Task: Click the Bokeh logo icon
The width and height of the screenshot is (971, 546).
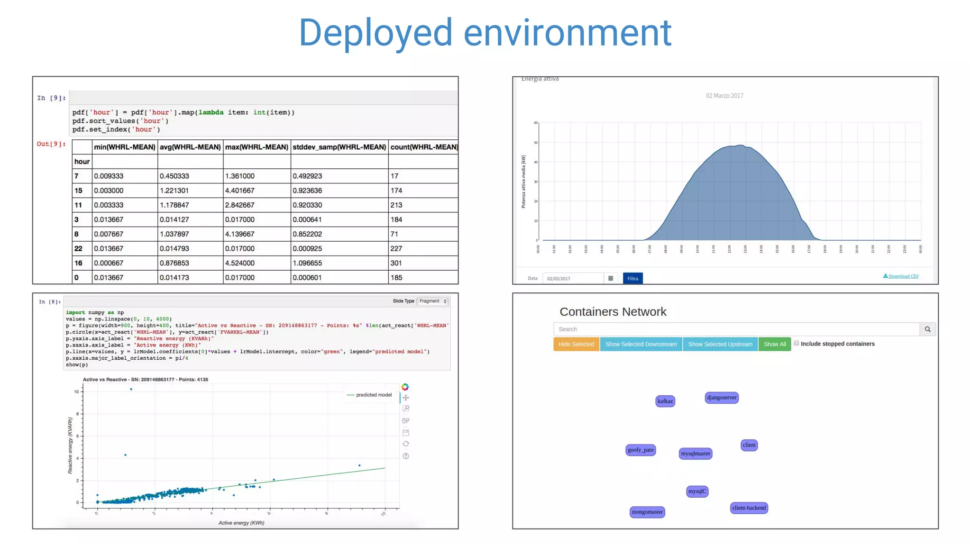Action: [405, 387]
